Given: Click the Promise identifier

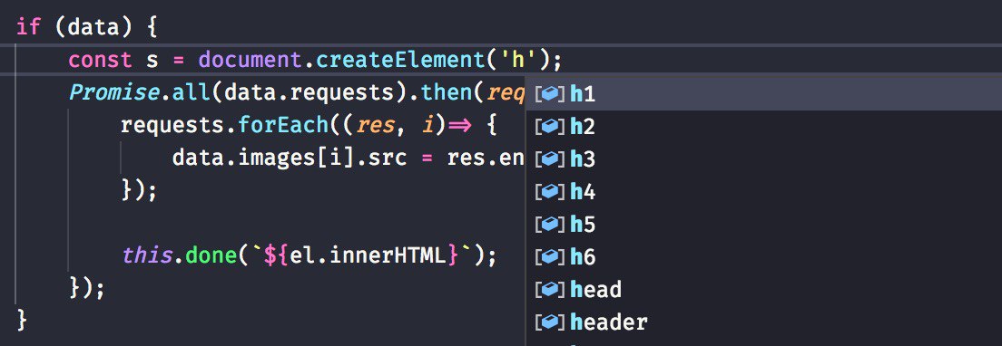Looking at the screenshot, I should (x=113, y=93).
